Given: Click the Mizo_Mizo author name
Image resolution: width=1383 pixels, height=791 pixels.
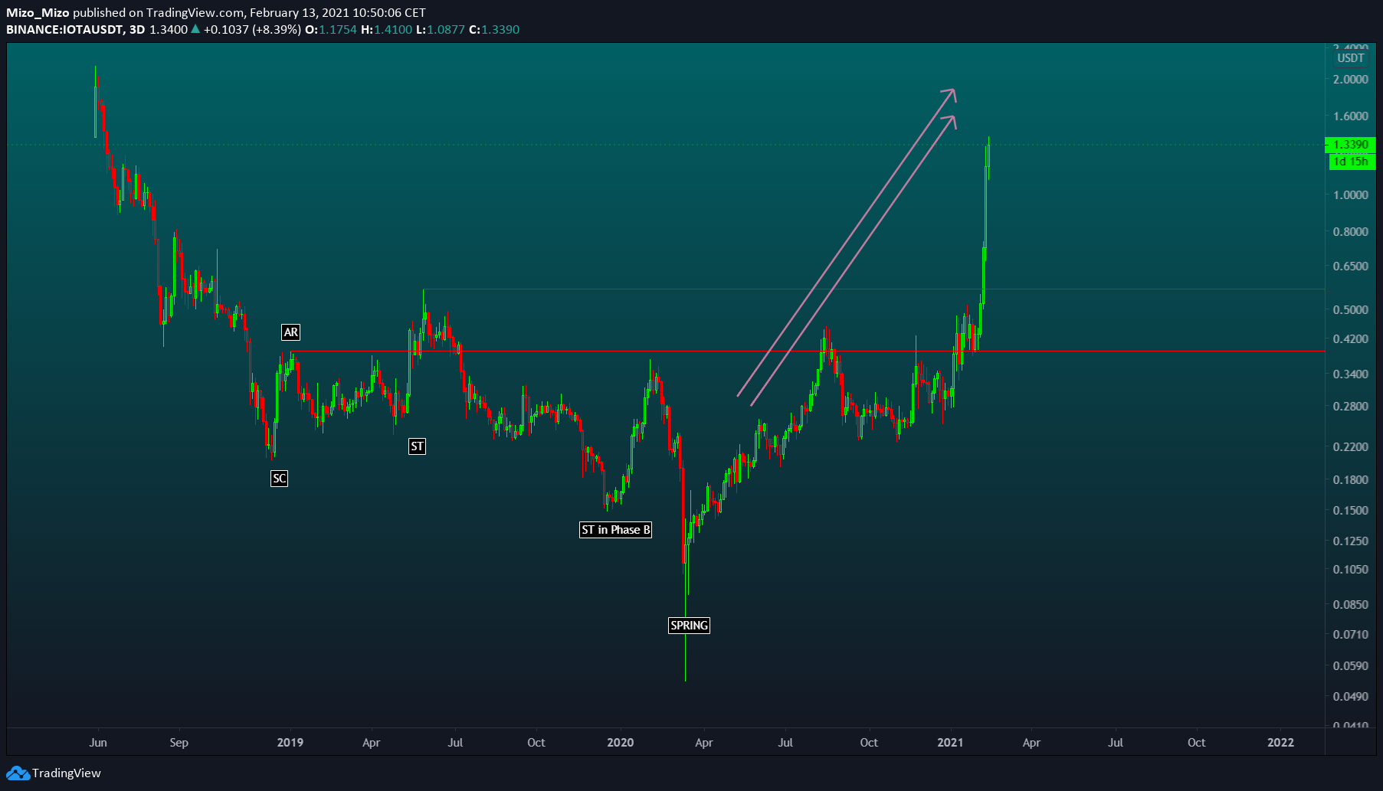Looking at the screenshot, I should tap(38, 13).
